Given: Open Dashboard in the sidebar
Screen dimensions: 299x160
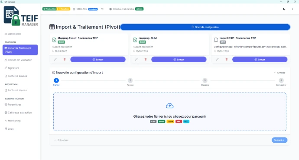Looking at the screenshot, I should (x=13, y=34).
